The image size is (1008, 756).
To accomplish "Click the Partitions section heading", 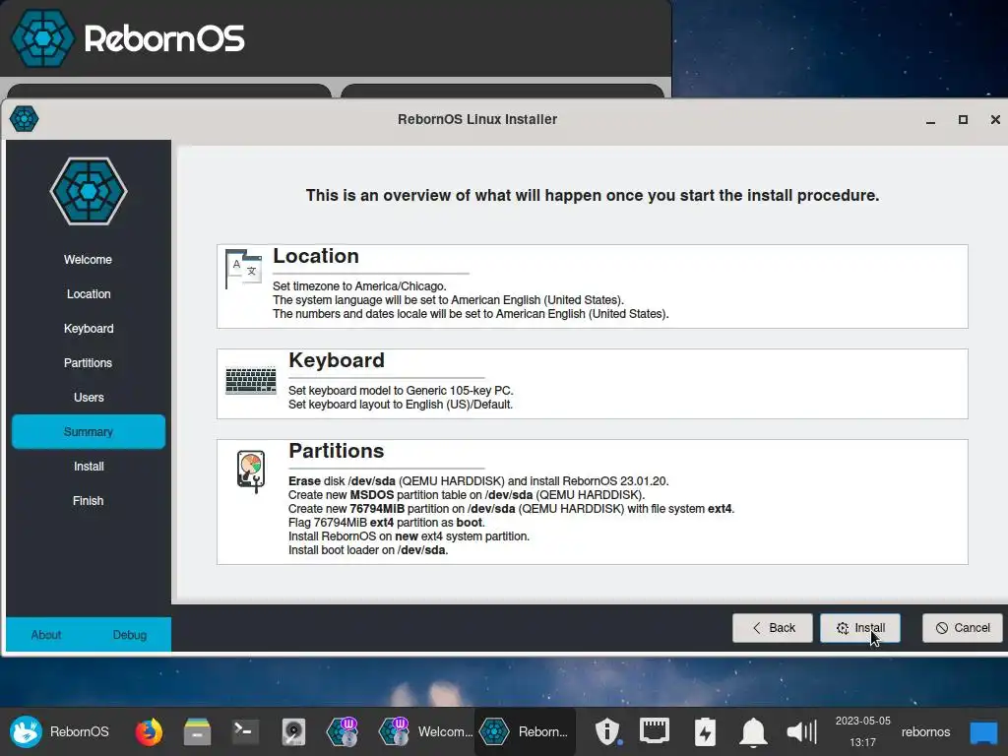I will [337, 451].
